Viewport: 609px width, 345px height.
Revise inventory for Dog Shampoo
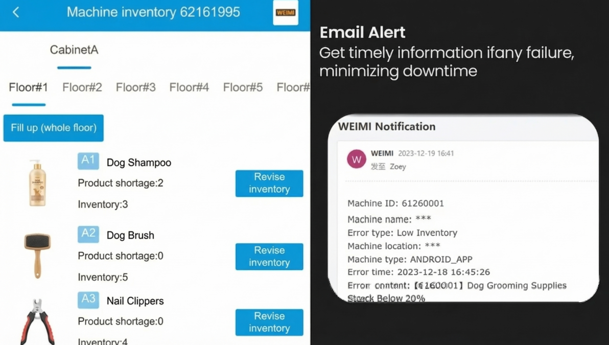pos(269,183)
